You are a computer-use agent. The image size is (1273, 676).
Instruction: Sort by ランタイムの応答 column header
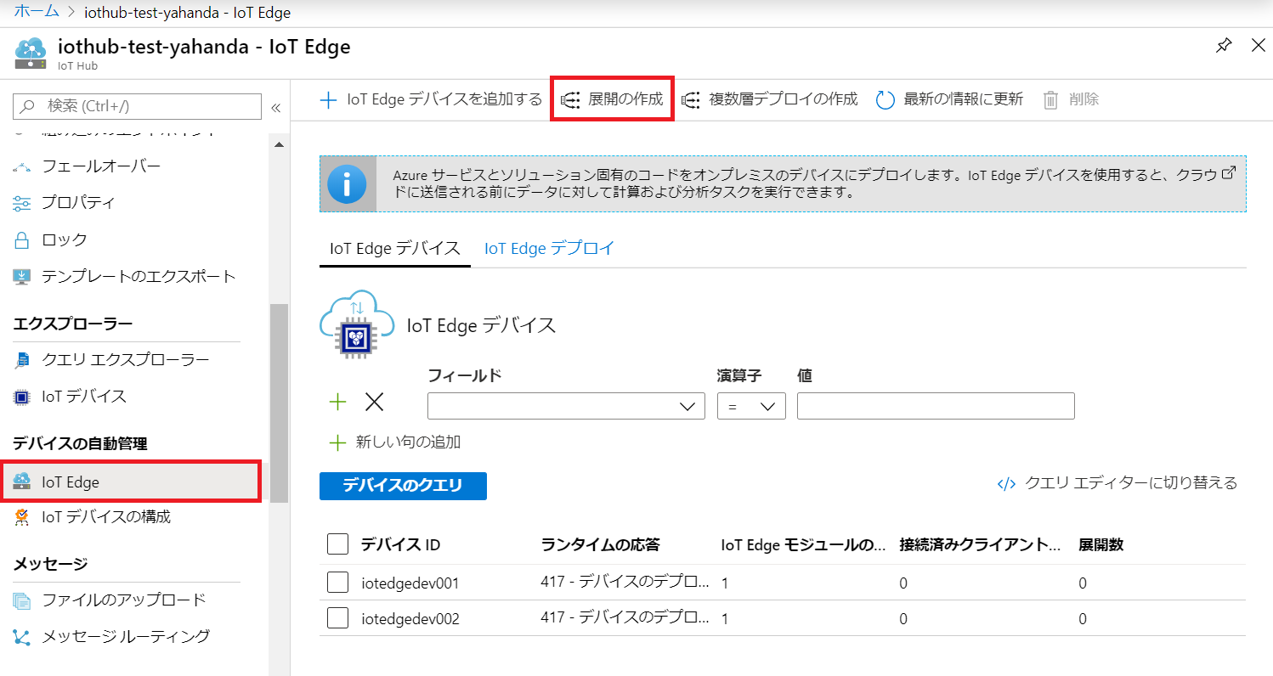600,544
